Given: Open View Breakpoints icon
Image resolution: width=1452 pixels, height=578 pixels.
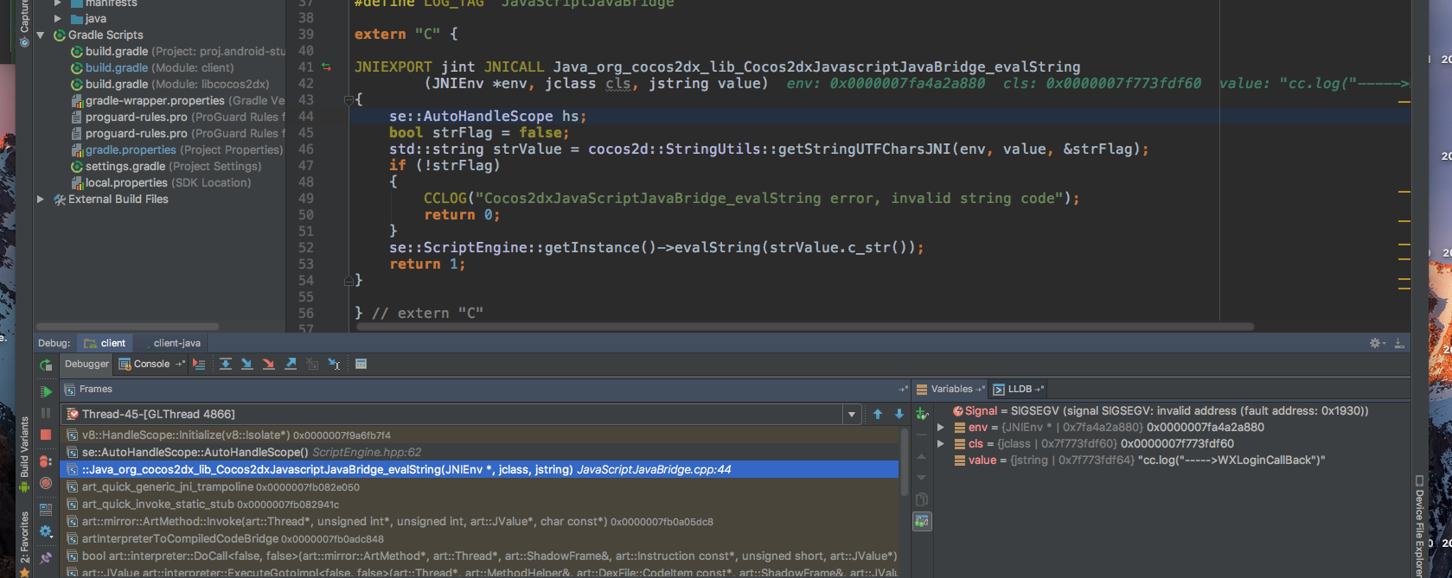Looking at the screenshot, I should click(46, 461).
